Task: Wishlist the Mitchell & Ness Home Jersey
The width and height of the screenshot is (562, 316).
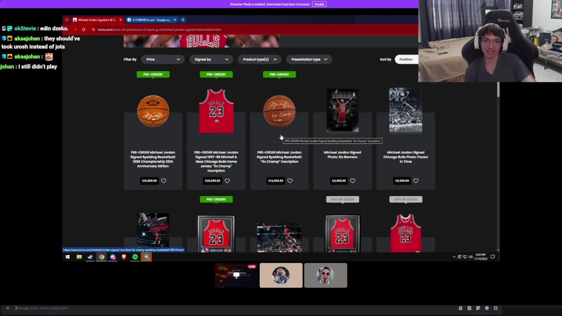Action: 227,181
